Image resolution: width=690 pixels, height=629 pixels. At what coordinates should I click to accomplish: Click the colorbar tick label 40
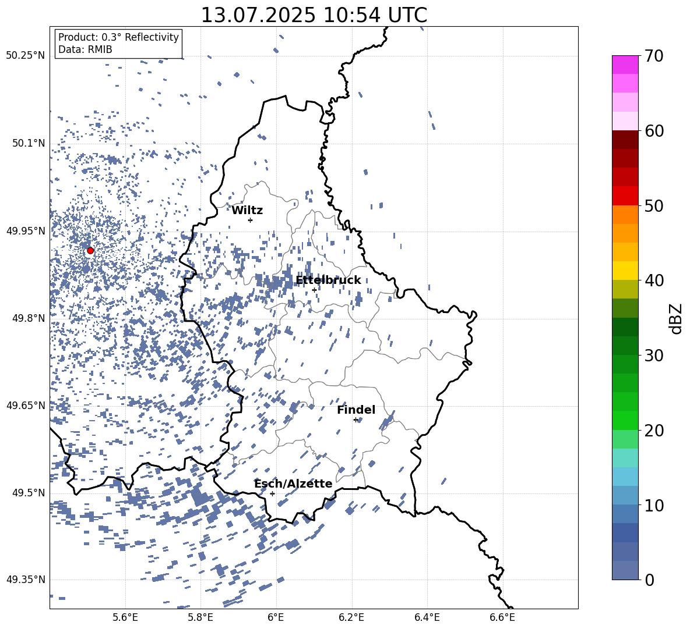point(654,280)
